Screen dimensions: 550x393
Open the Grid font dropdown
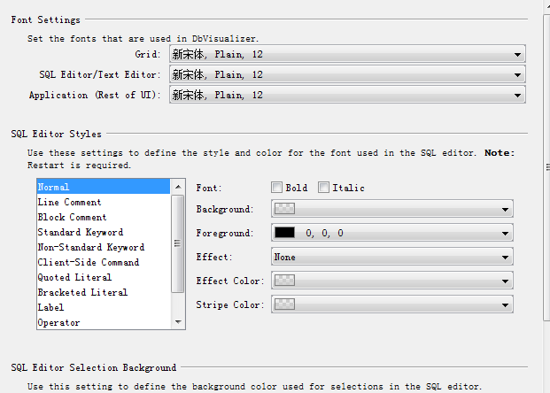tap(347, 54)
